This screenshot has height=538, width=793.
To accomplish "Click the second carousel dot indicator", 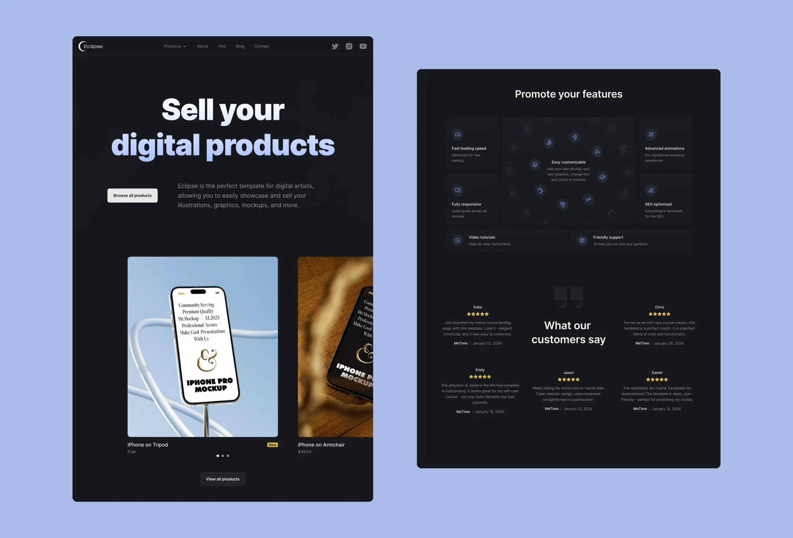I will (x=223, y=455).
